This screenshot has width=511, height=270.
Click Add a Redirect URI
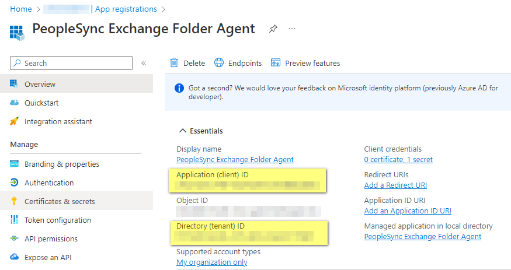click(x=395, y=185)
